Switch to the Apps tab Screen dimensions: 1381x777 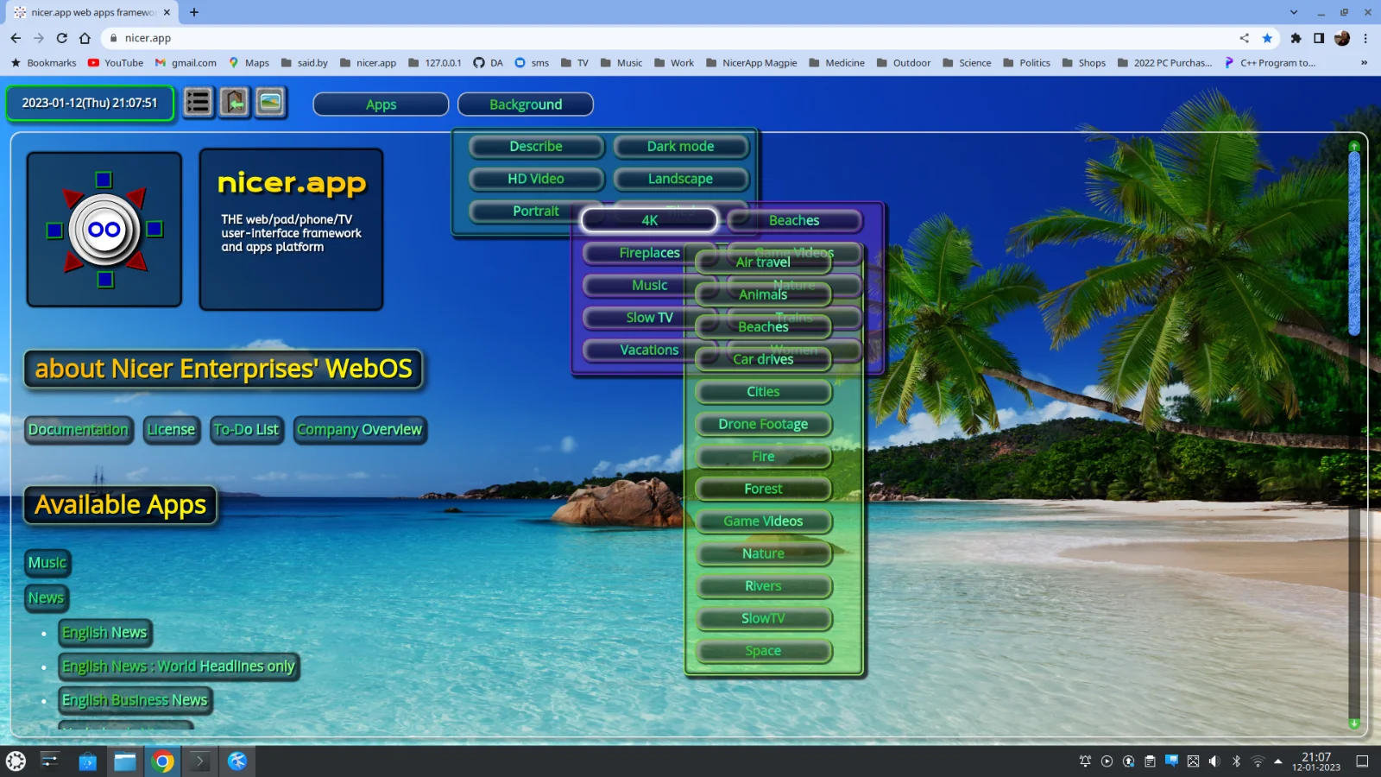[380, 104]
